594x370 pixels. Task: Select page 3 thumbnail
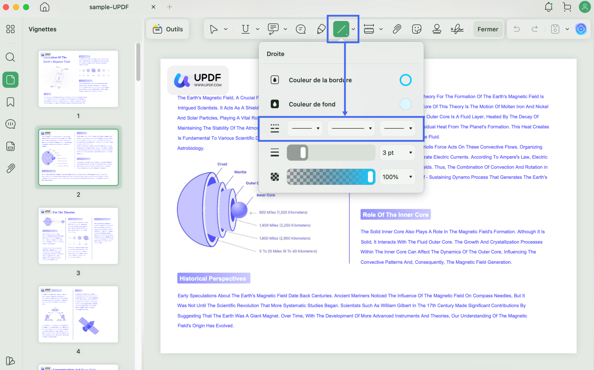(78, 236)
